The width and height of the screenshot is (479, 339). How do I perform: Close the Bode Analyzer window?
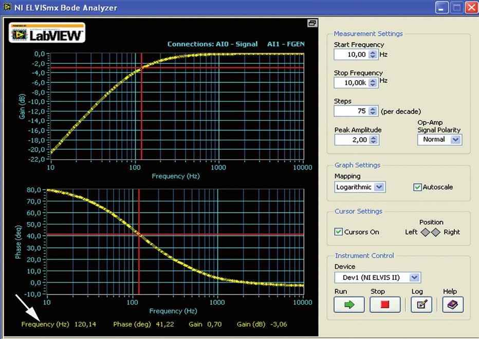pos(471,7)
